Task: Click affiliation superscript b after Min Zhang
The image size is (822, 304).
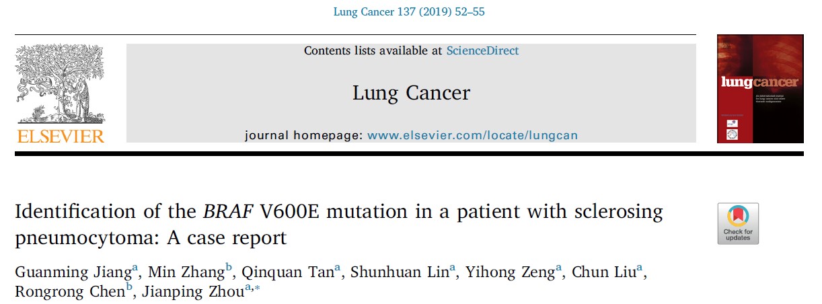Action: (x=229, y=268)
